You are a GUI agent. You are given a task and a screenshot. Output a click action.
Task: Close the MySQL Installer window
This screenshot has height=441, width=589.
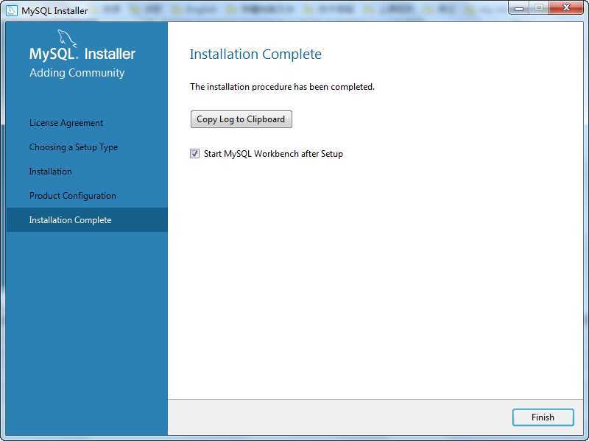coord(566,7)
